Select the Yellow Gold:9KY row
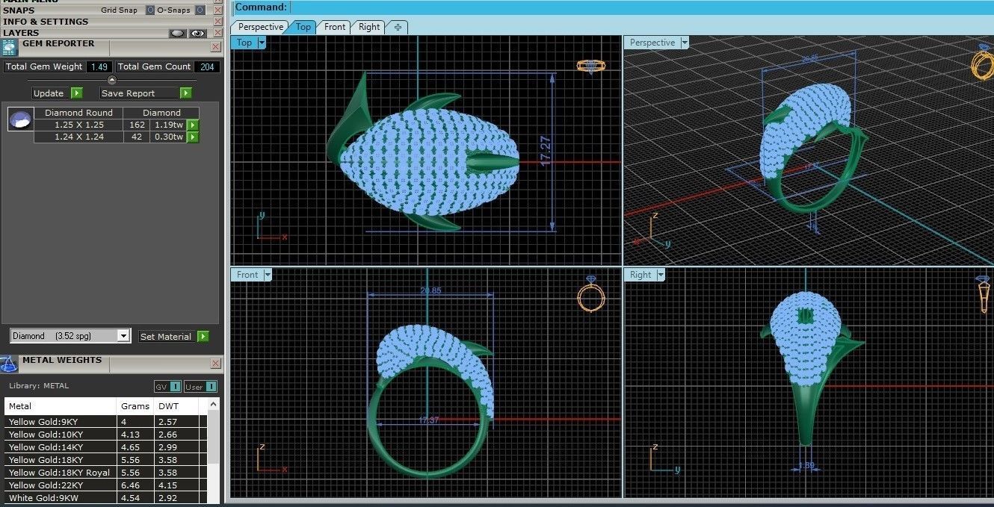 (106, 422)
